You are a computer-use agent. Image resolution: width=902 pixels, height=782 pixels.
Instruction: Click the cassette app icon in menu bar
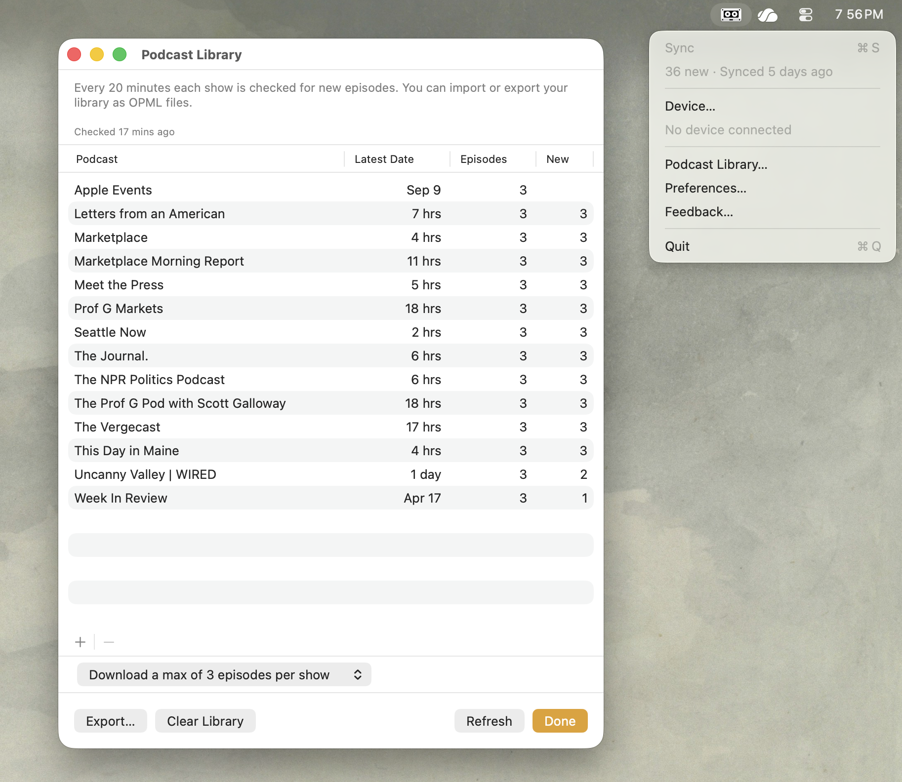click(731, 14)
